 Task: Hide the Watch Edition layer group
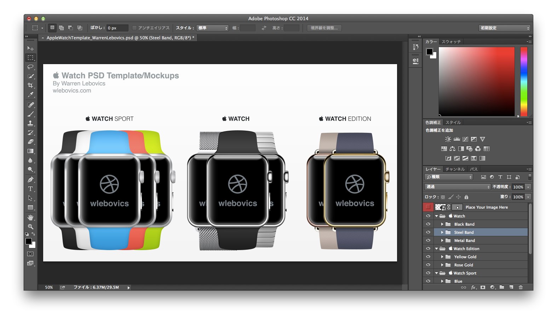coord(428,249)
